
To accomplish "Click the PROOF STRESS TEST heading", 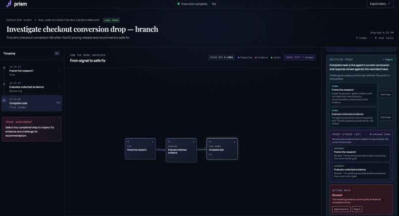I will 347,134.
